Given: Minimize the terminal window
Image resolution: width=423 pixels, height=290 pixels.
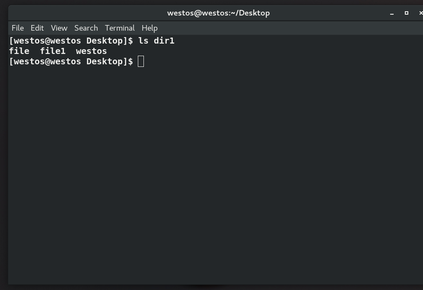Looking at the screenshot, I should pos(392,13).
